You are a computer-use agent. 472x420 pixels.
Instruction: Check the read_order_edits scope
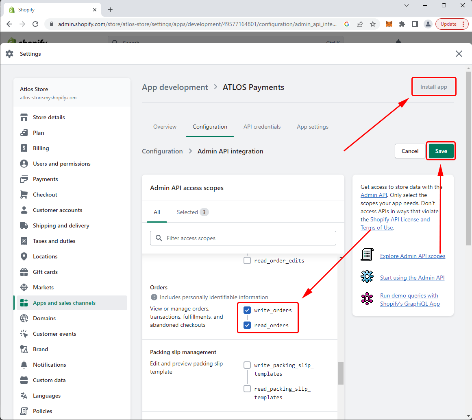tap(247, 260)
